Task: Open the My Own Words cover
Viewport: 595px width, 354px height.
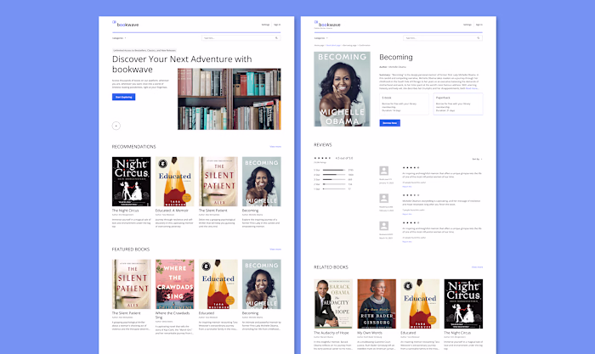Action: tap(377, 304)
